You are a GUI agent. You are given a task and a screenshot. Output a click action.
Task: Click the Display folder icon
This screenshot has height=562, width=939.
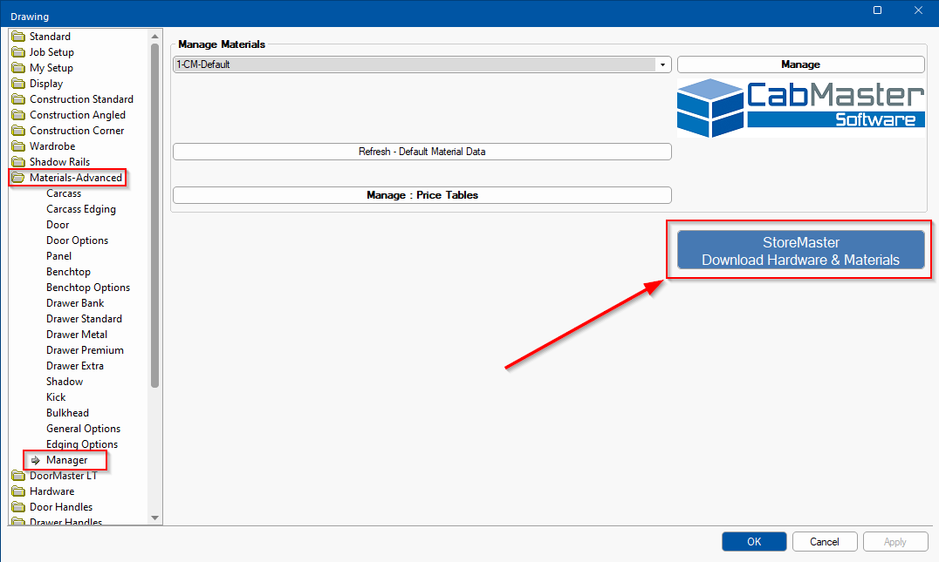click(18, 83)
